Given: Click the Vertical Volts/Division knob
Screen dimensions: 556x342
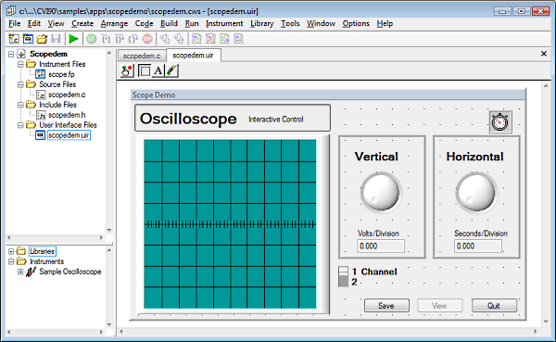Looking at the screenshot, I should click(381, 193).
